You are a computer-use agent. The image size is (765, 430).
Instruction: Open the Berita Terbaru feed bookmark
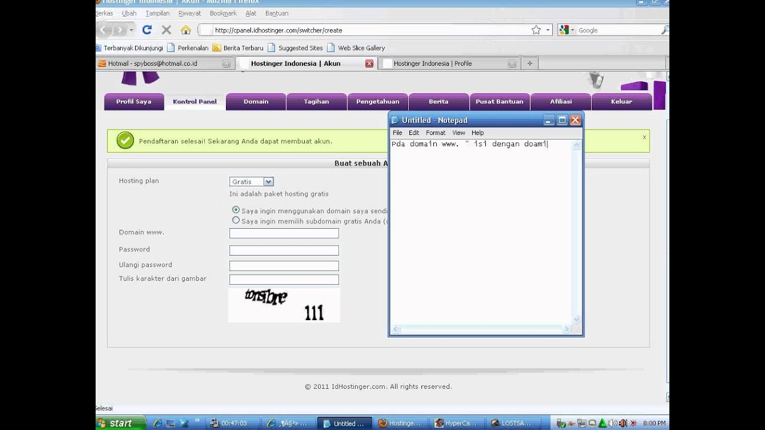[x=238, y=48]
